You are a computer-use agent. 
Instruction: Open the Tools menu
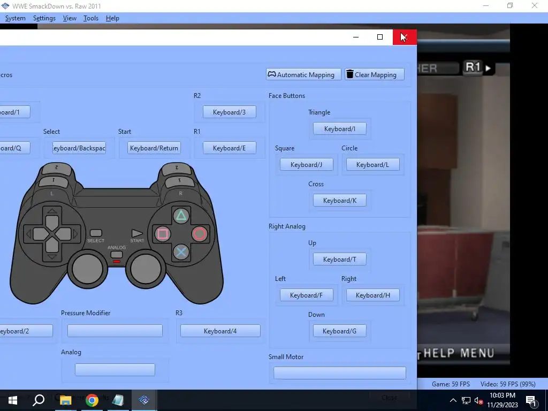coord(91,18)
